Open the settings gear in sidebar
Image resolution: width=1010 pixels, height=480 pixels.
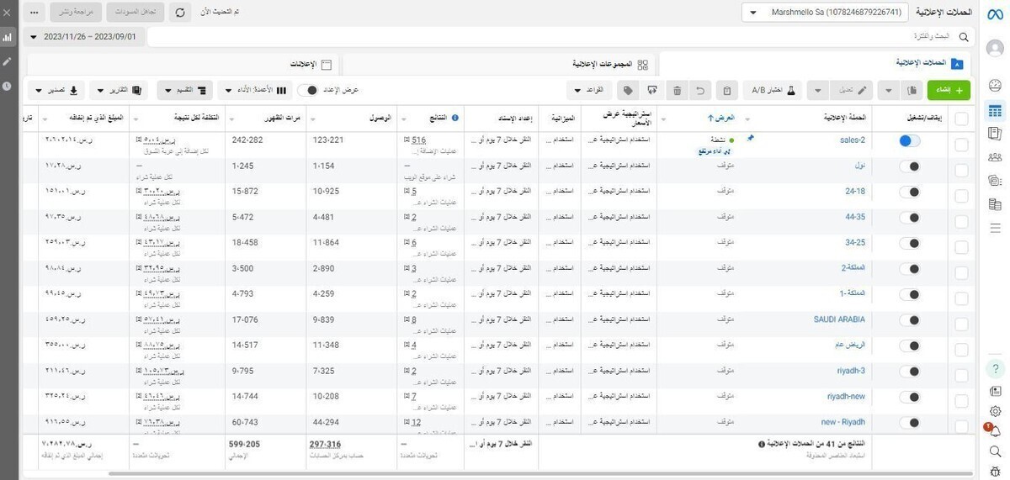[995, 411]
